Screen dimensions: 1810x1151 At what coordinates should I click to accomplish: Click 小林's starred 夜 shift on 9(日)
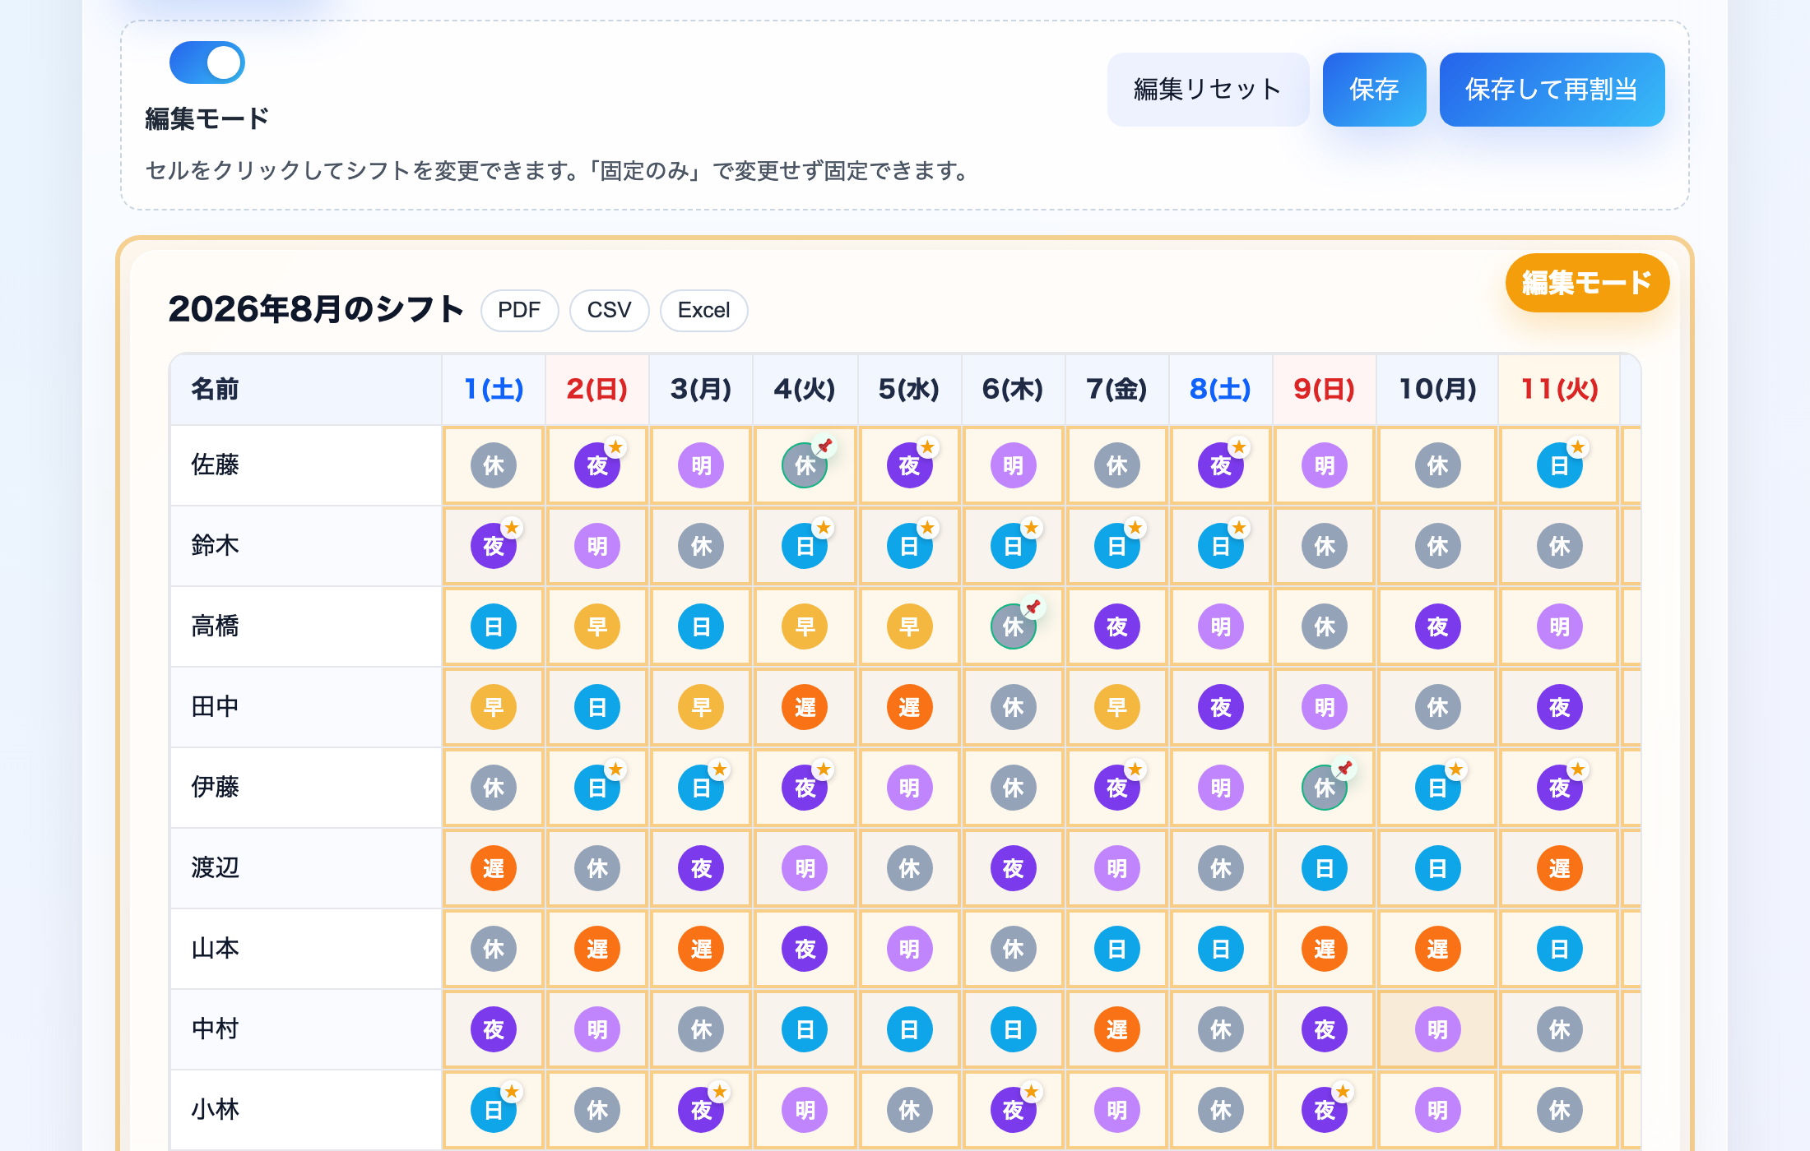click(x=1325, y=1110)
